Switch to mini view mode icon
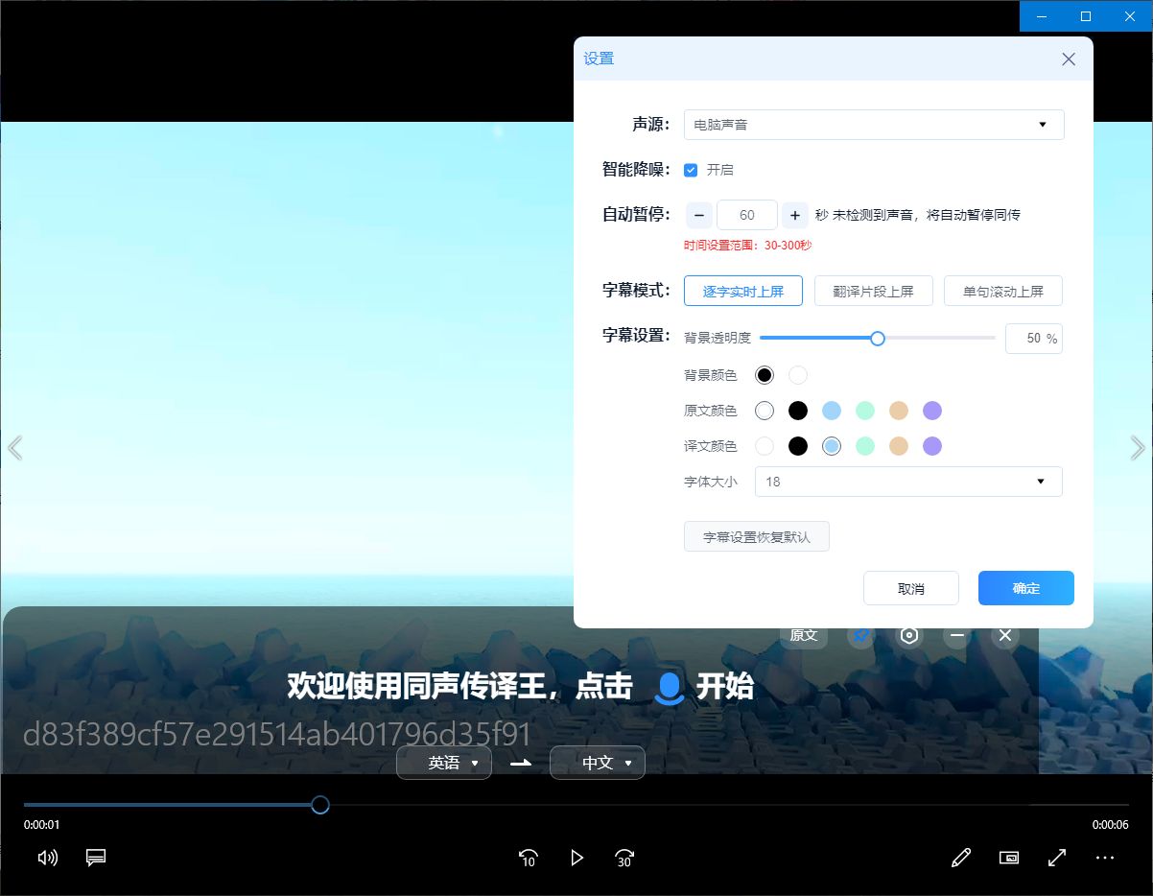The width and height of the screenshot is (1153, 896). tap(1009, 858)
